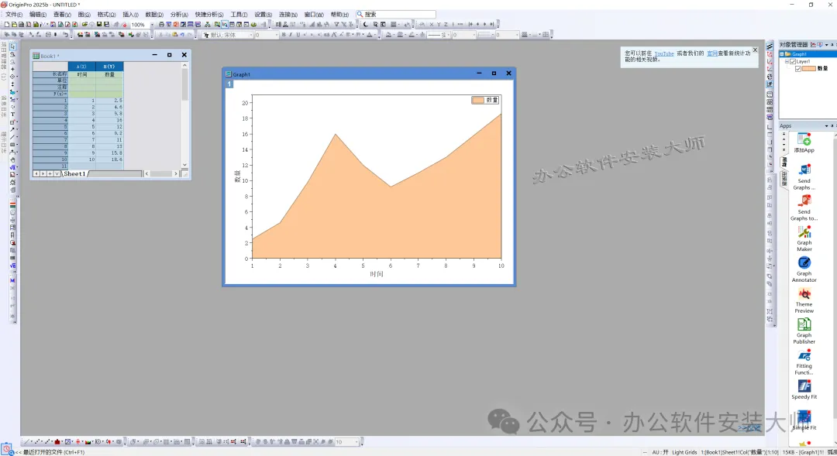Viewport: 837px width, 456px height.
Task: Toggle Italic text formatting
Action: click(291, 35)
